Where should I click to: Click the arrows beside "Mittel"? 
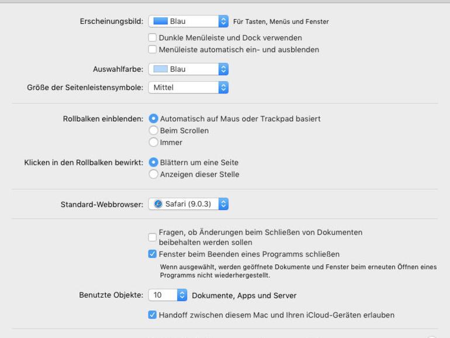click(223, 88)
